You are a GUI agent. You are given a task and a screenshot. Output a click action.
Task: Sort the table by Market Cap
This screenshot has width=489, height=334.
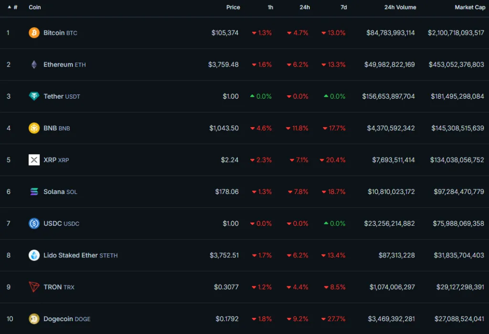470,7
